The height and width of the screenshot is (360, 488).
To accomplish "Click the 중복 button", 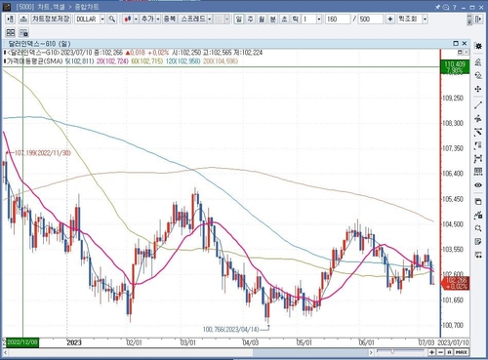I will [x=170, y=19].
